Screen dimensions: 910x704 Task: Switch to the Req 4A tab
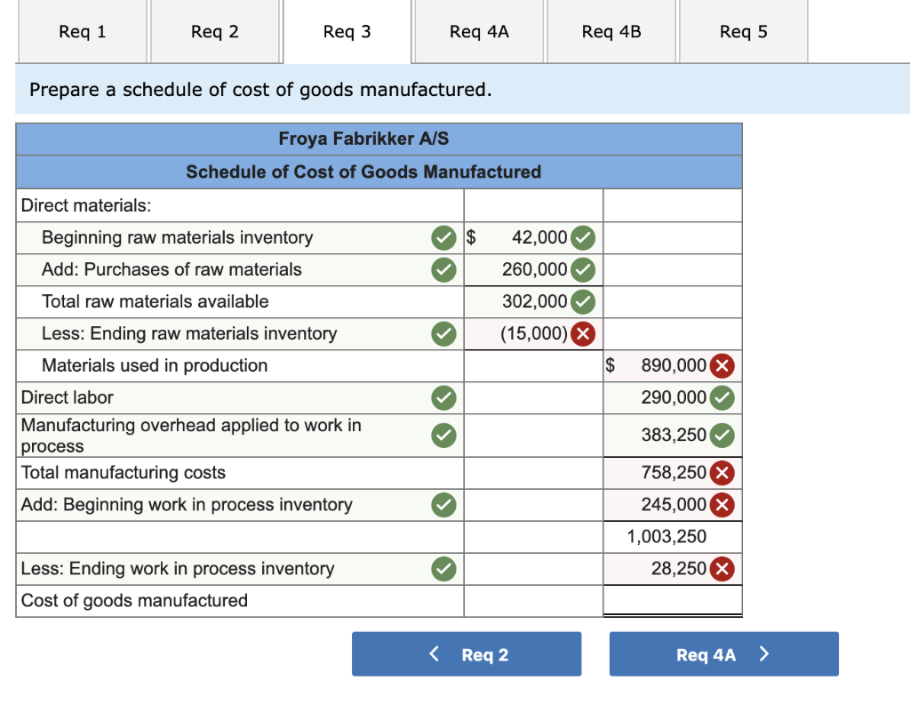coord(479,31)
